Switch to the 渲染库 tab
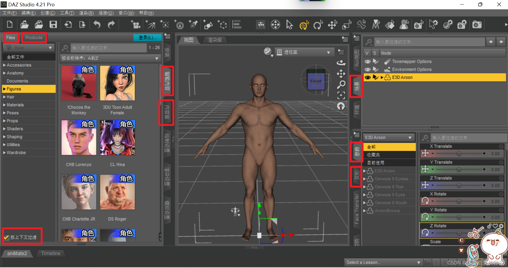508x268 pixels. point(215,40)
